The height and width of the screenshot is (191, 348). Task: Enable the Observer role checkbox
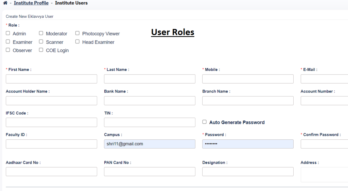click(x=8, y=50)
